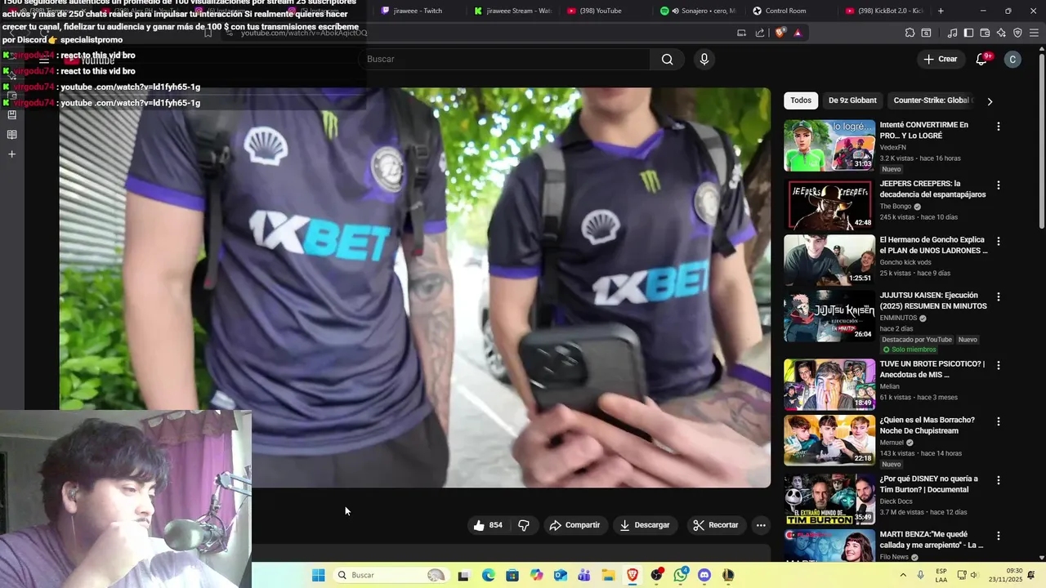Click the Brave Shields lion icon

click(x=780, y=33)
